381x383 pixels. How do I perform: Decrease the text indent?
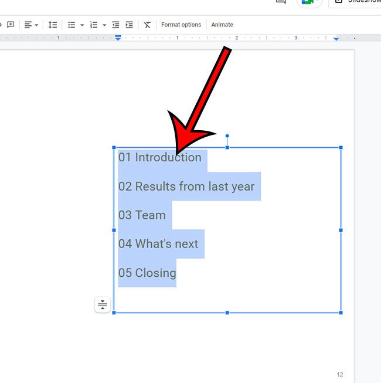tap(115, 25)
